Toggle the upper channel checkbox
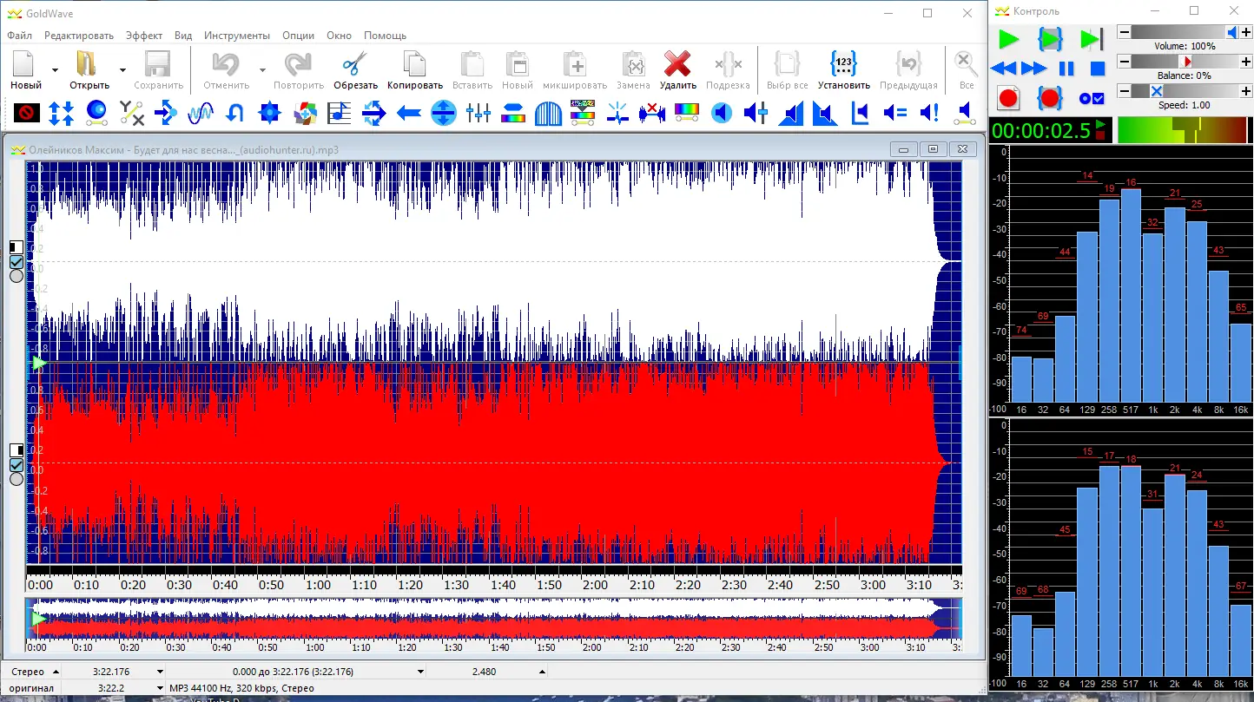Screen dimensions: 1254x702 point(16,262)
